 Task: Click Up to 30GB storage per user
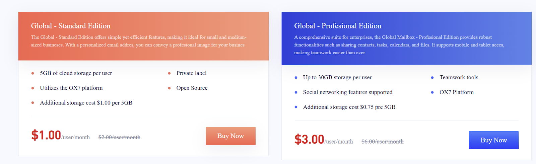(337, 77)
